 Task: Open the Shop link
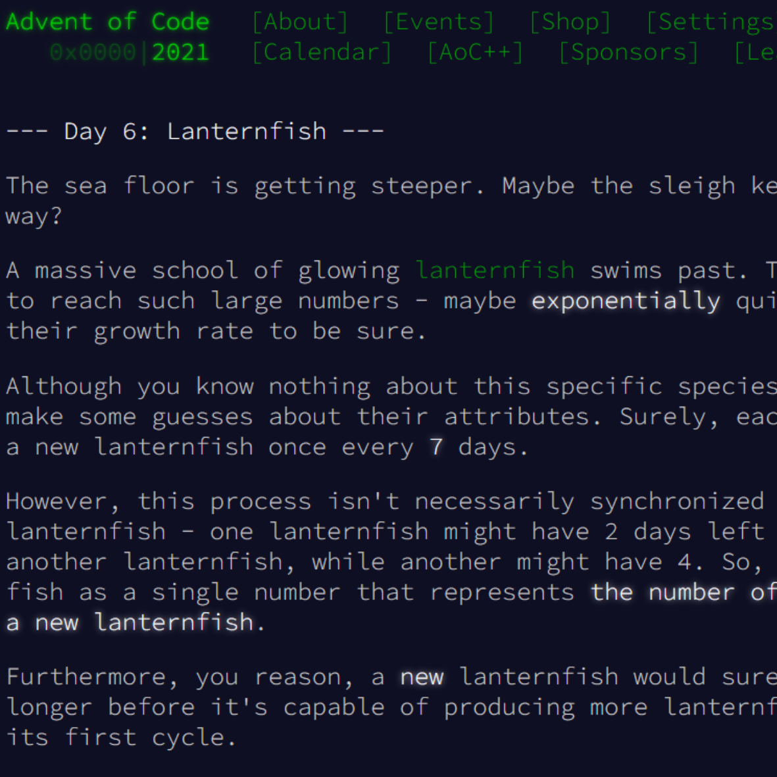[570, 22]
